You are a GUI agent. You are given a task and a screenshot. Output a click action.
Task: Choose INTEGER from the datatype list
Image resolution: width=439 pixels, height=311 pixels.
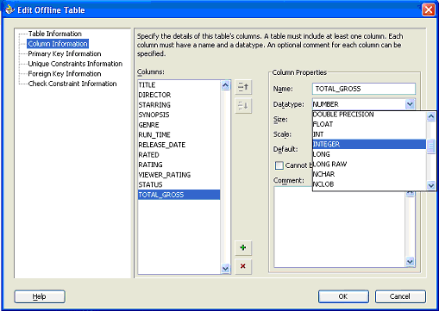(369, 144)
